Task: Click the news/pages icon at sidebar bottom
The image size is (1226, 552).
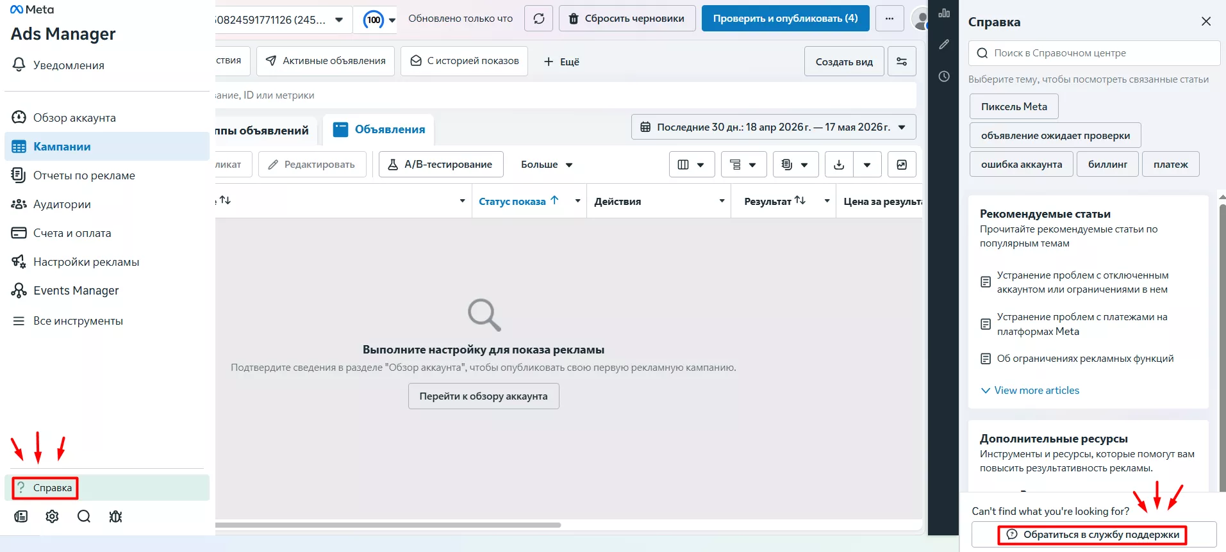Action: pyautogui.click(x=21, y=516)
